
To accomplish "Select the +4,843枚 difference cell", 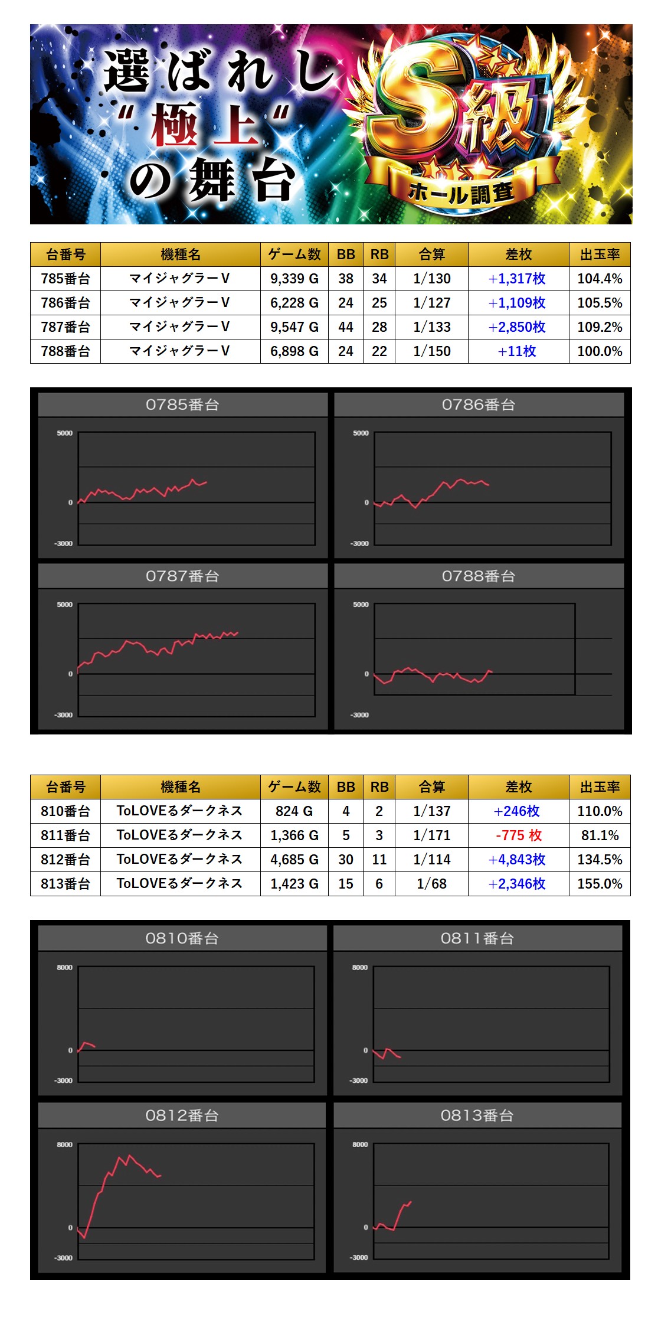I will 518,860.
